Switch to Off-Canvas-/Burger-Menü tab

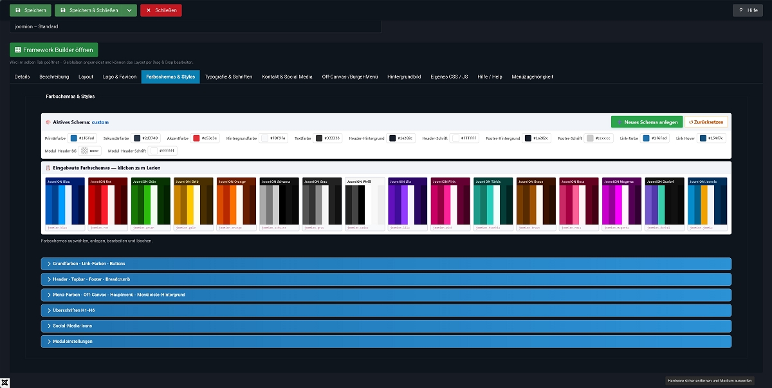tap(350, 77)
